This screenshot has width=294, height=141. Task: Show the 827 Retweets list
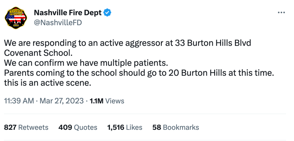(26, 127)
